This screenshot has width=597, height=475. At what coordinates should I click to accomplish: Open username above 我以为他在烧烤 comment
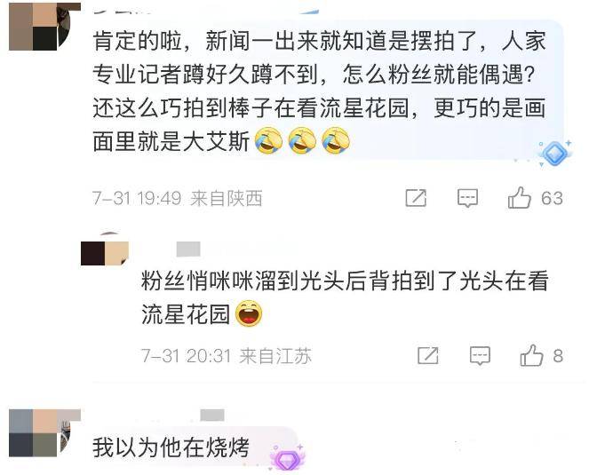212,415
